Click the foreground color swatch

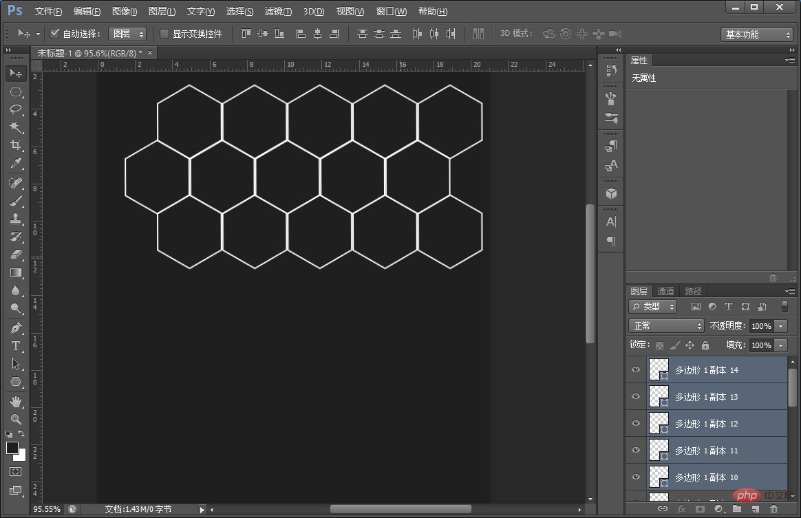point(12,448)
